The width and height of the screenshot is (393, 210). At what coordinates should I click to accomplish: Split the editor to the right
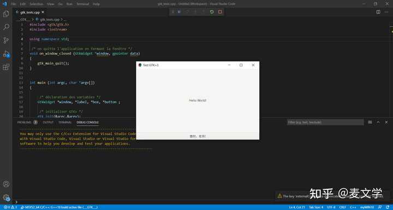click(378, 12)
